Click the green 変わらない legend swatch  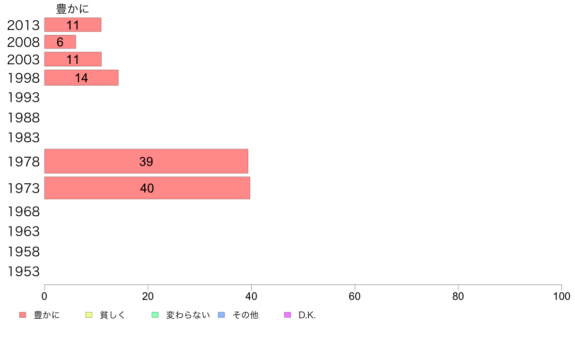[155, 314]
